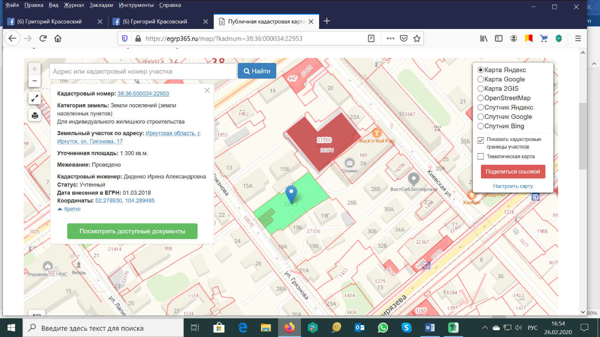Open Инструменты menu
Viewport: 600px width, 337px height.
(x=136, y=5)
